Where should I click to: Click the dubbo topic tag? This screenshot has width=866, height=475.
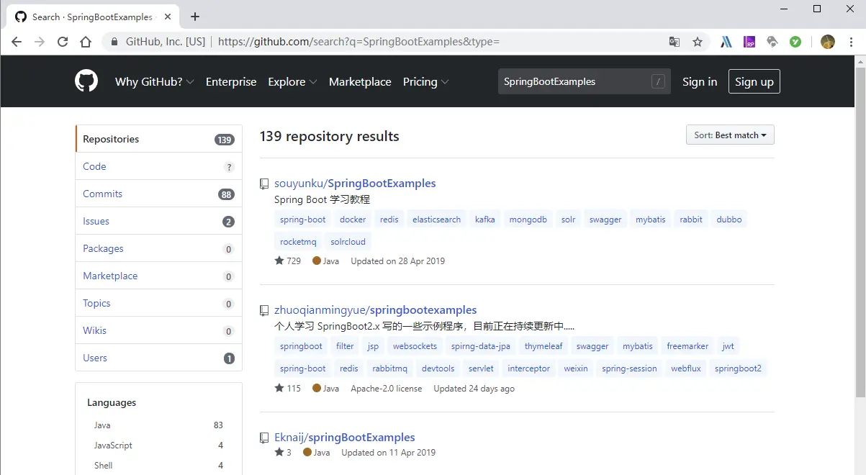pos(729,220)
